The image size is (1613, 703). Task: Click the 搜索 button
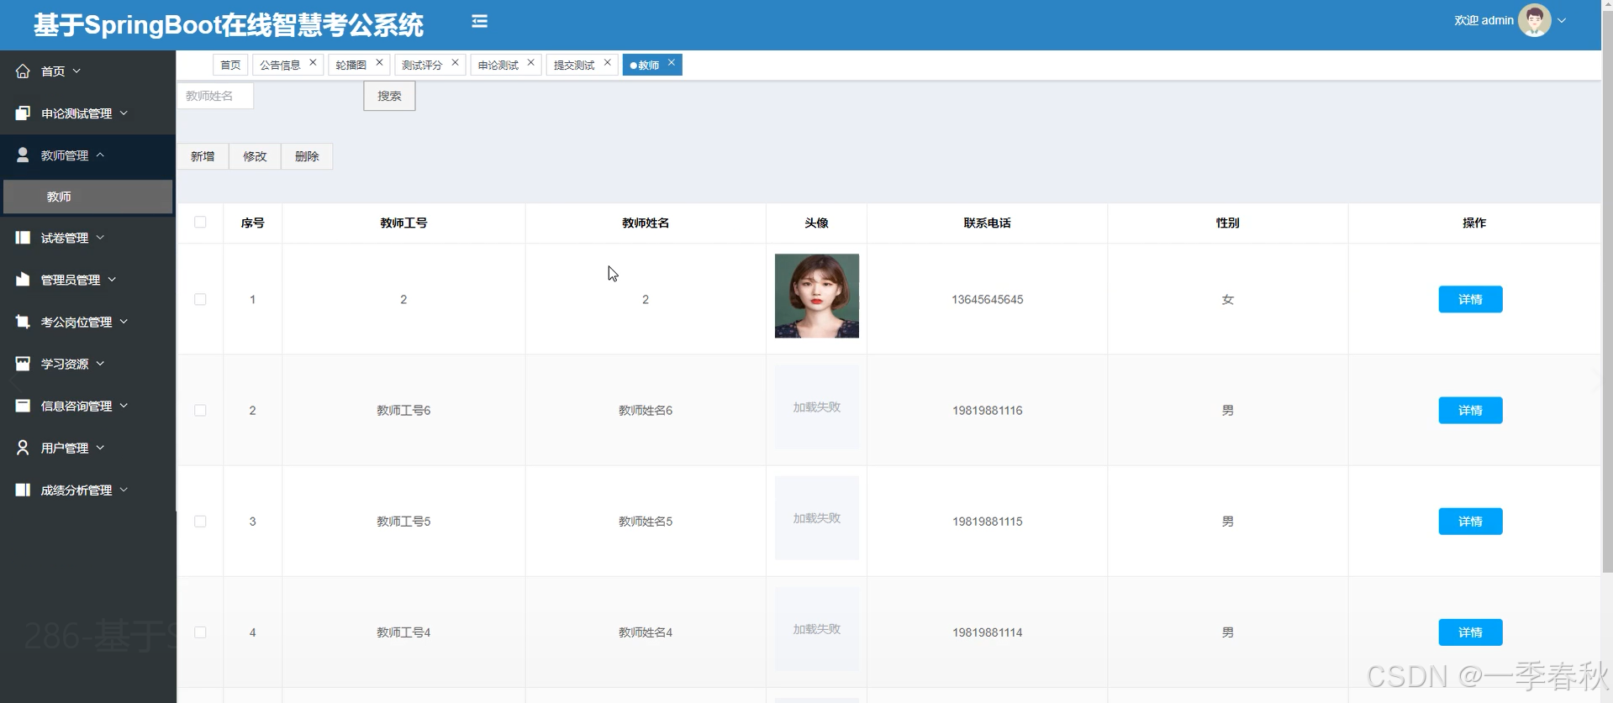coord(389,96)
